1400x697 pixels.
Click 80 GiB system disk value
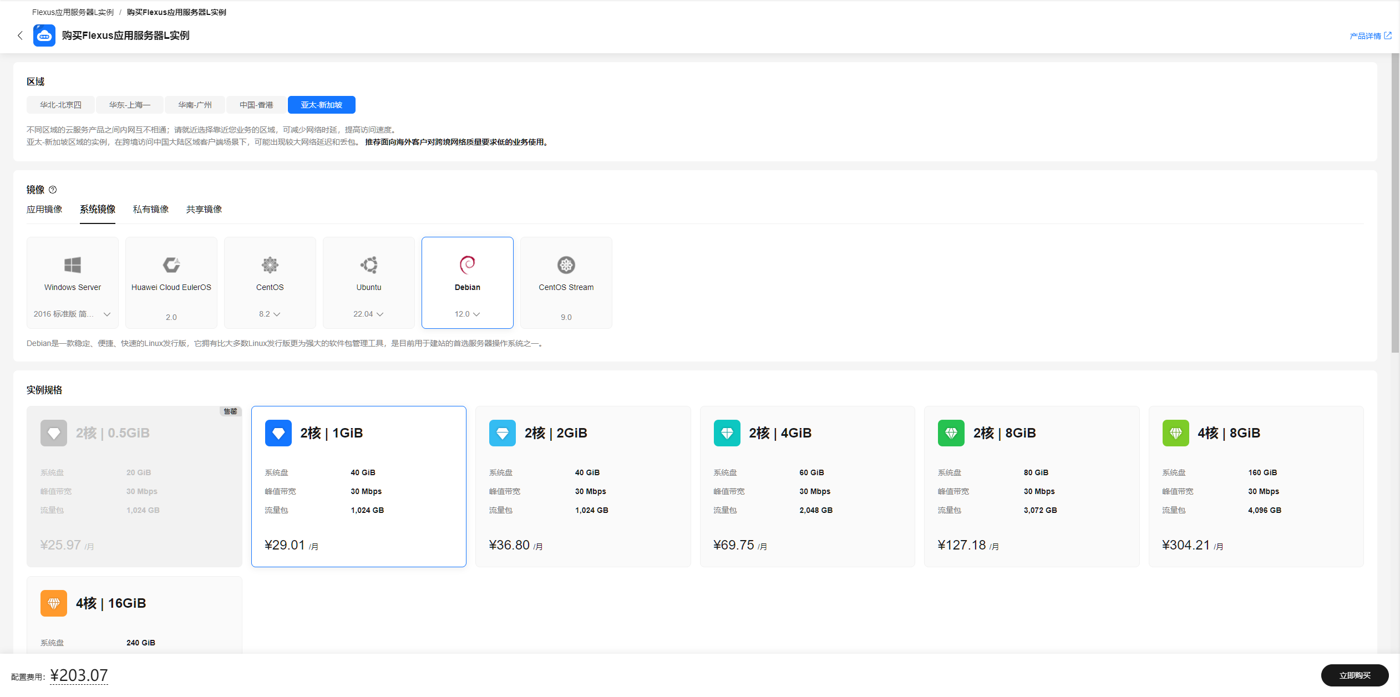click(x=1036, y=472)
